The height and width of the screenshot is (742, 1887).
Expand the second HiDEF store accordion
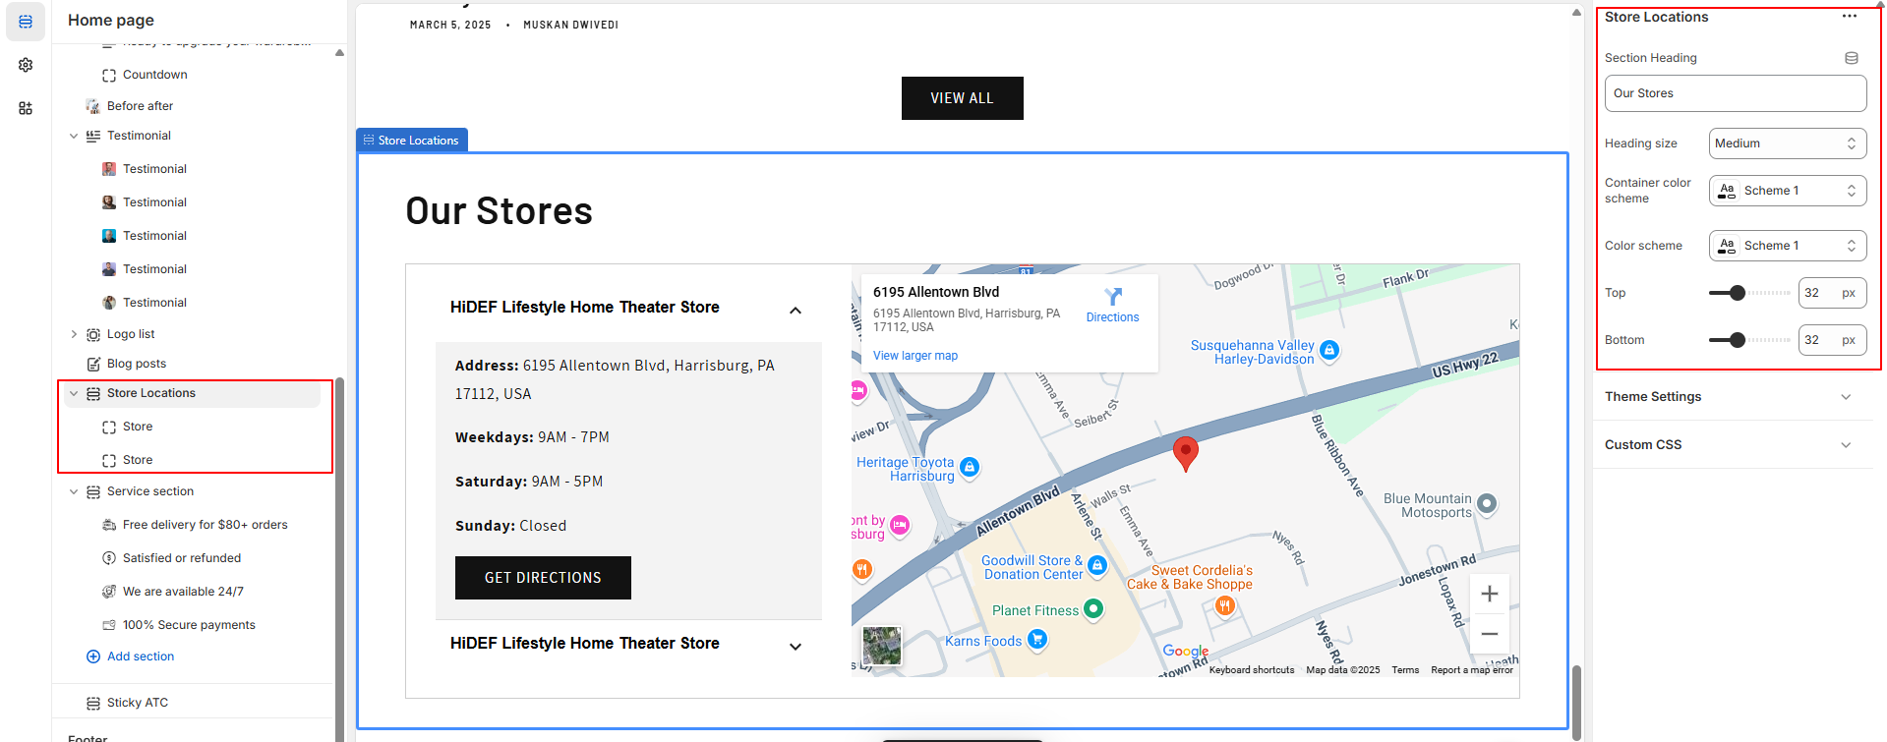click(796, 647)
